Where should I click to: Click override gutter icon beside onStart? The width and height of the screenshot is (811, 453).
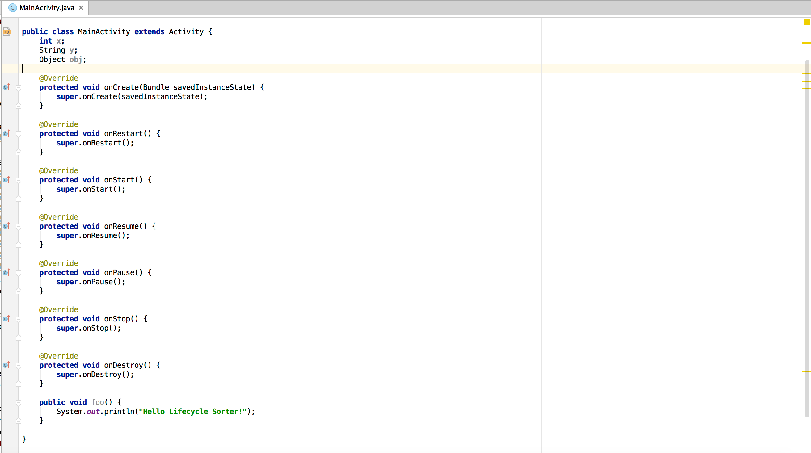click(6, 180)
